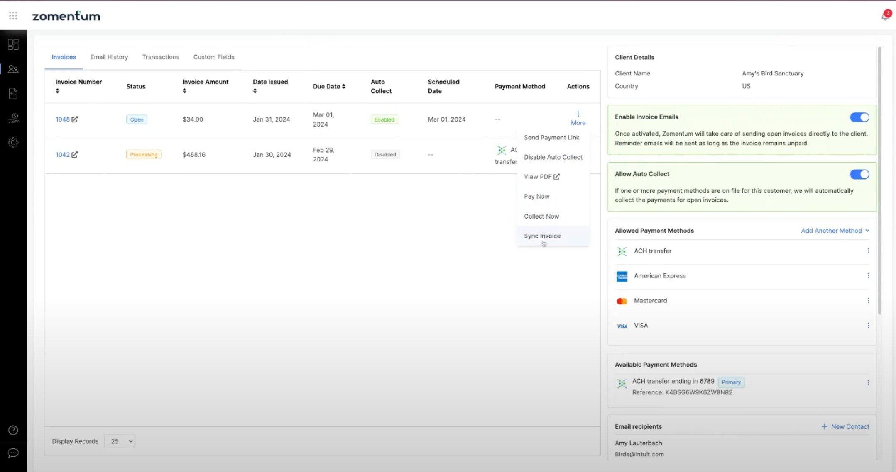Open the settings gear in sidebar
Viewport: 896px width, 472px height.
pos(13,142)
